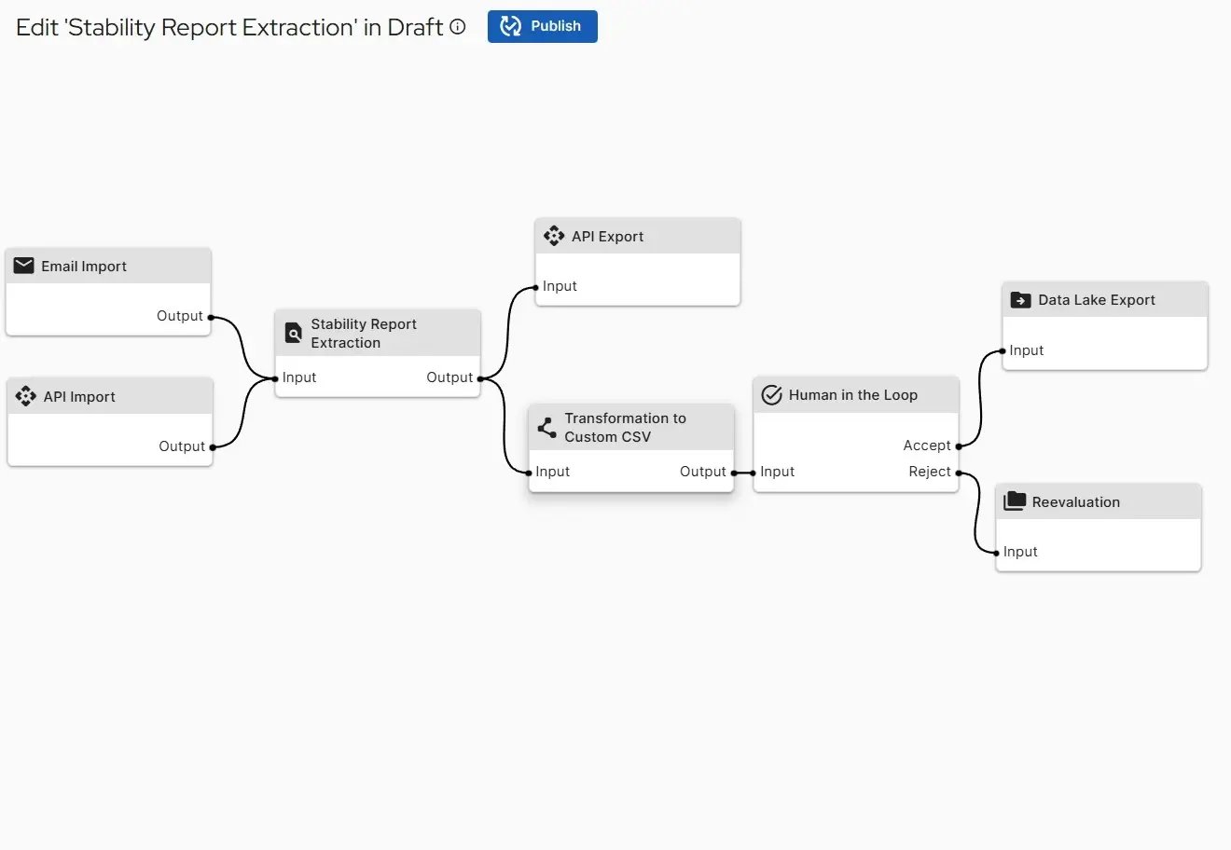Click the envelope icon on Email Import node

(x=22, y=266)
